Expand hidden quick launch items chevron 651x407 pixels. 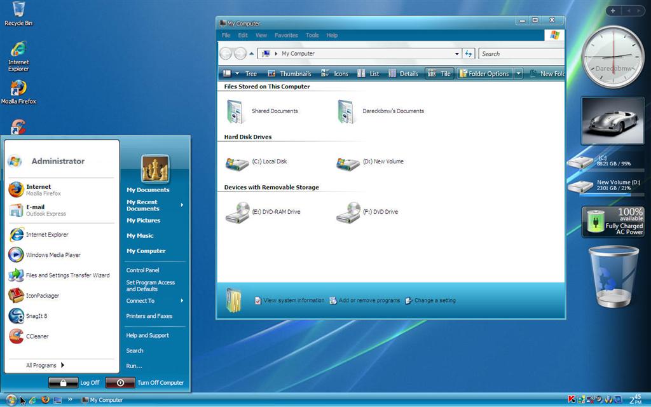pos(70,399)
